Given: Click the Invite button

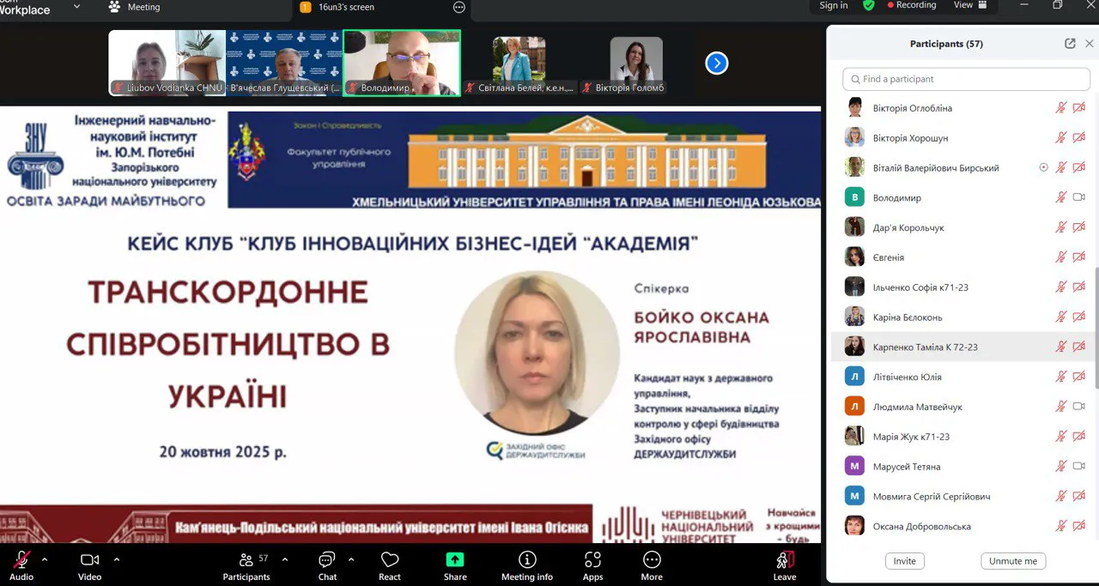Looking at the screenshot, I should pos(904,560).
